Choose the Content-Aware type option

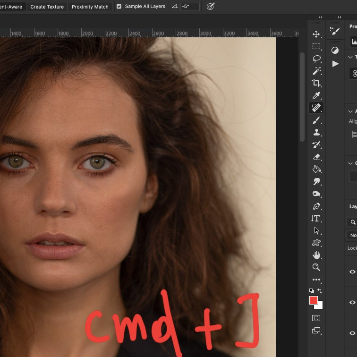coord(12,7)
